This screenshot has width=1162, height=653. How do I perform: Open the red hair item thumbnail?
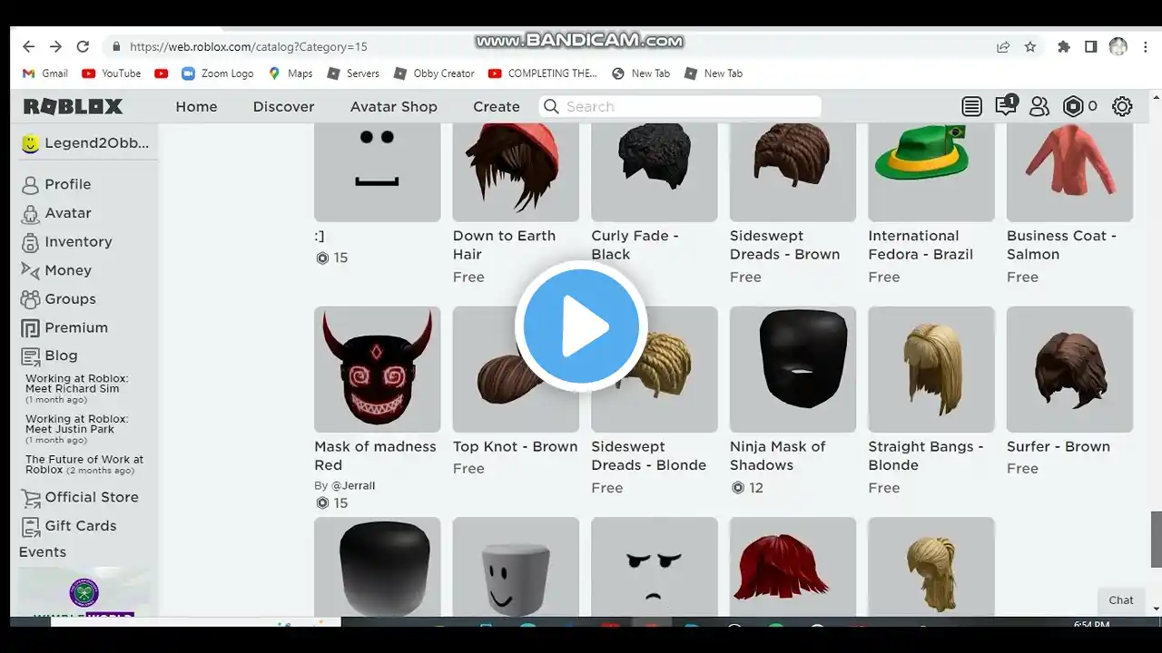[x=793, y=567]
